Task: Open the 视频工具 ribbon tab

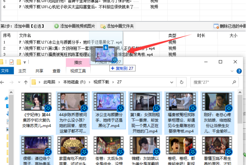Action: coord(78,71)
